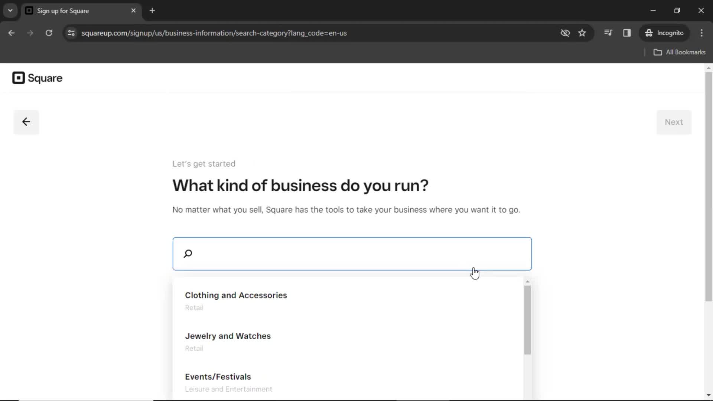Click Retail label under Clothing and Accessories
Viewport: 713px width, 401px height.
(x=194, y=308)
